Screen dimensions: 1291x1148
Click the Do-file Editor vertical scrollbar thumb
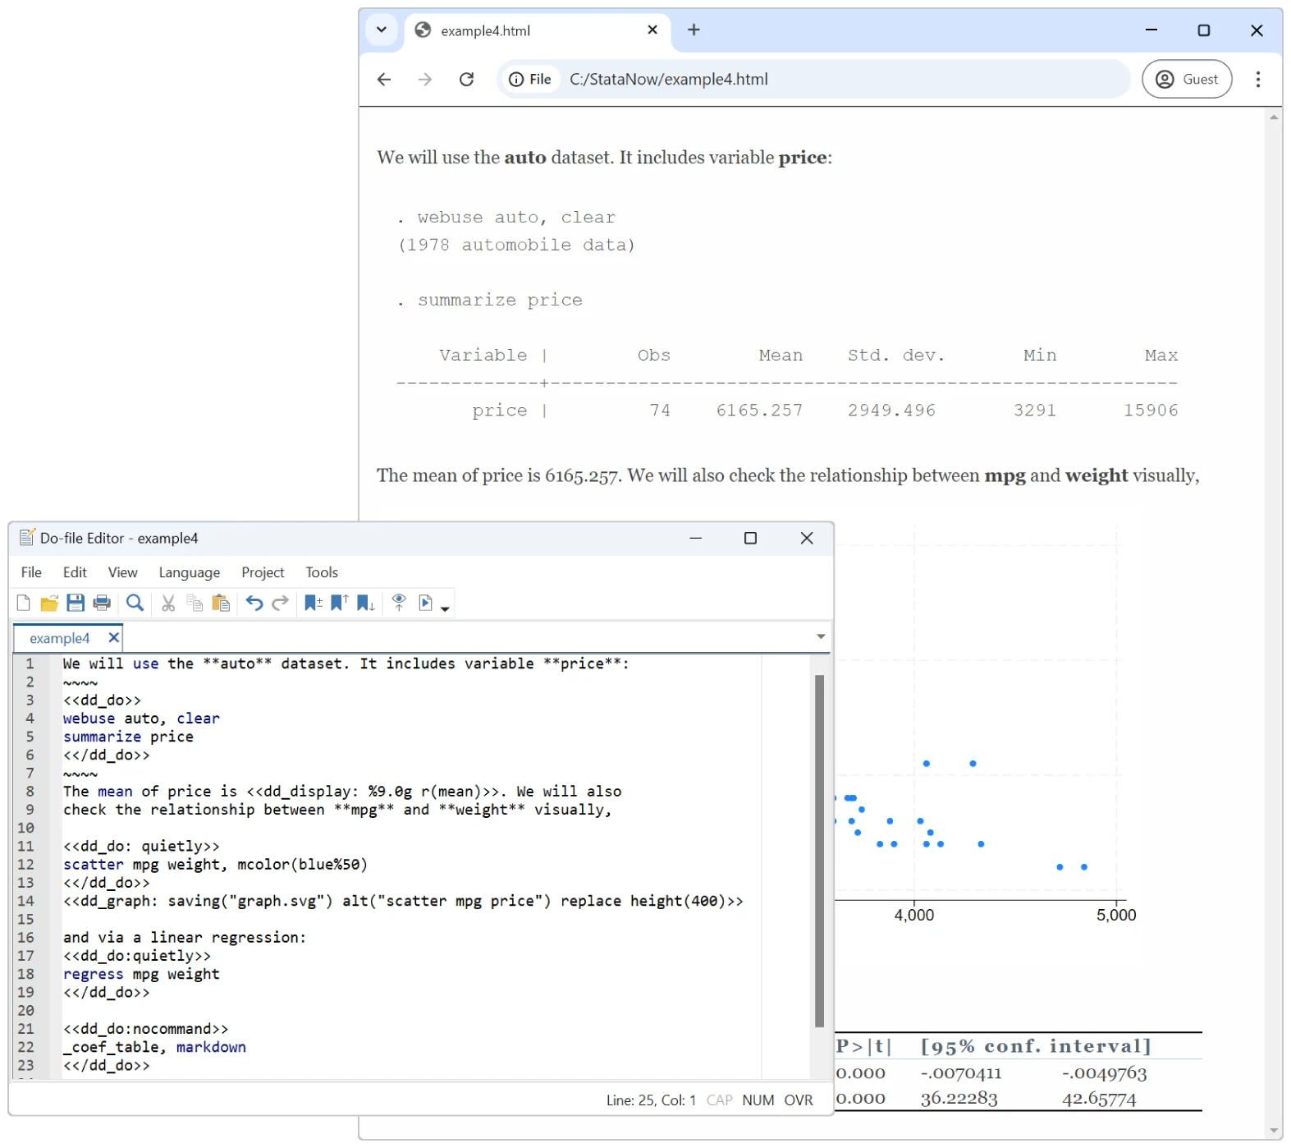[x=819, y=851]
